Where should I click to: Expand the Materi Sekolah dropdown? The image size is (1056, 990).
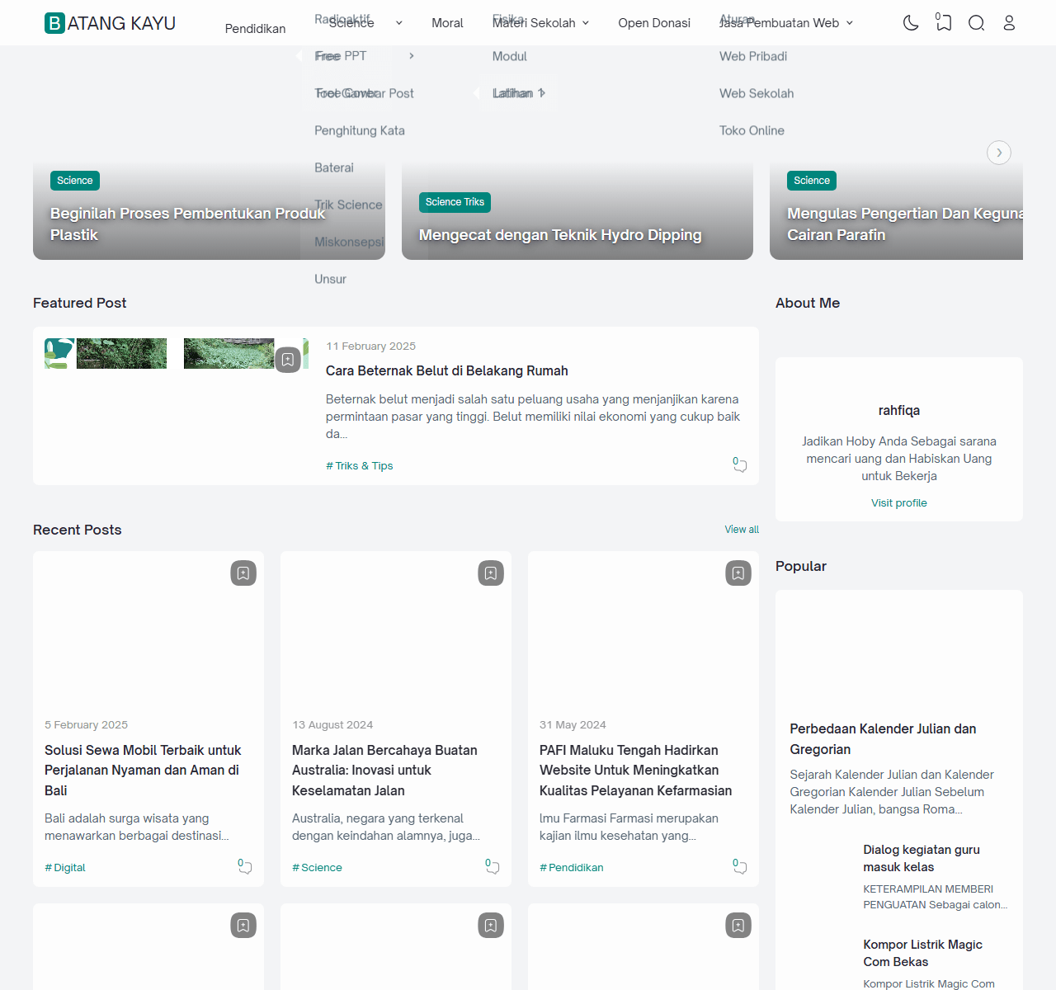click(540, 23)
